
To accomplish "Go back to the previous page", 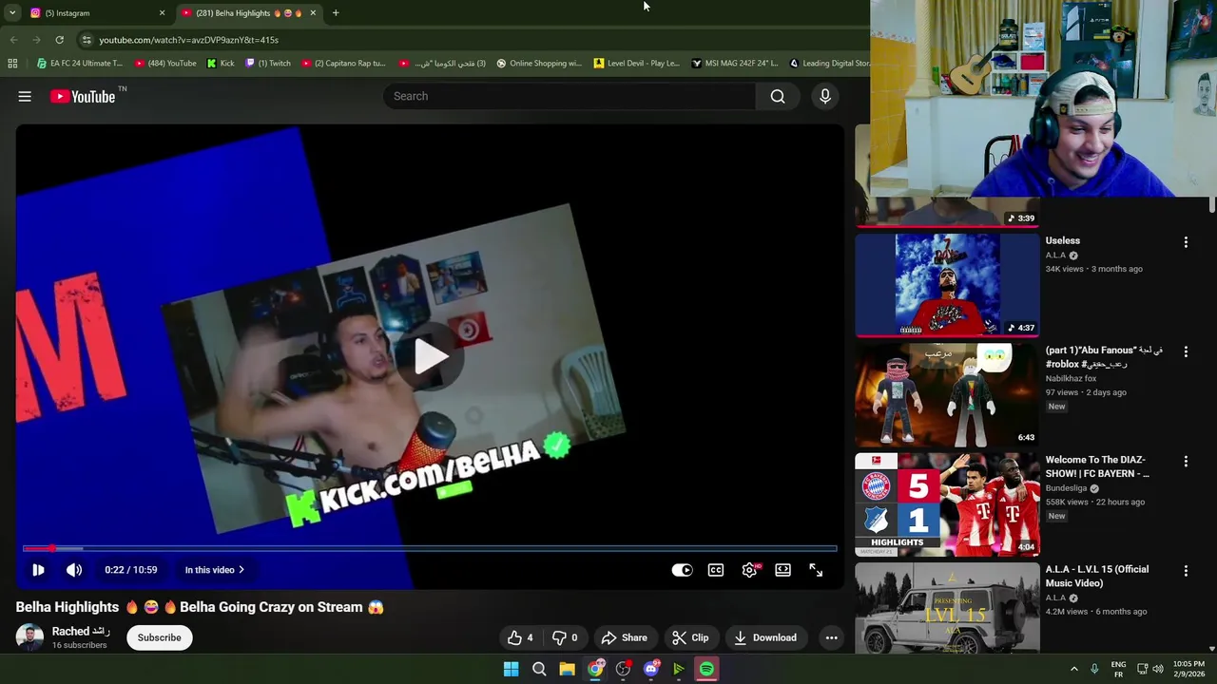I will point(13,40).
